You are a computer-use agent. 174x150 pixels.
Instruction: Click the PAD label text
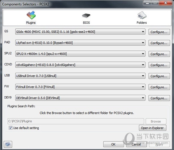tap(7, 42)
